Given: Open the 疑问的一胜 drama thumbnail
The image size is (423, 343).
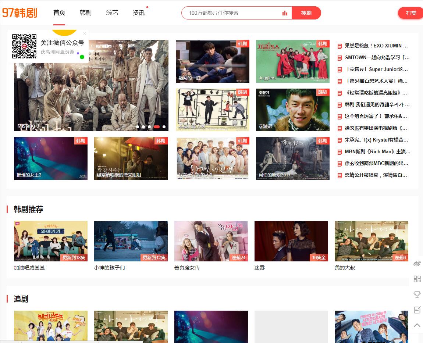Looking at the screenshot, I should pyautogui.click(x=213, y=61).
